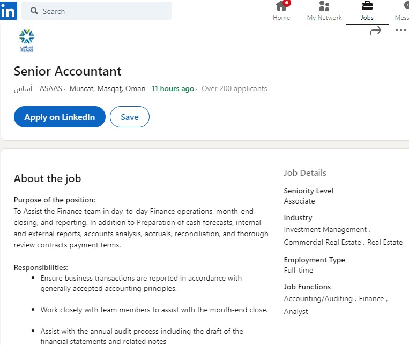The width and height of the screenshot is (409, 345).
Task: Click the Senior Accountant job title
Action: tap(68, 71)
